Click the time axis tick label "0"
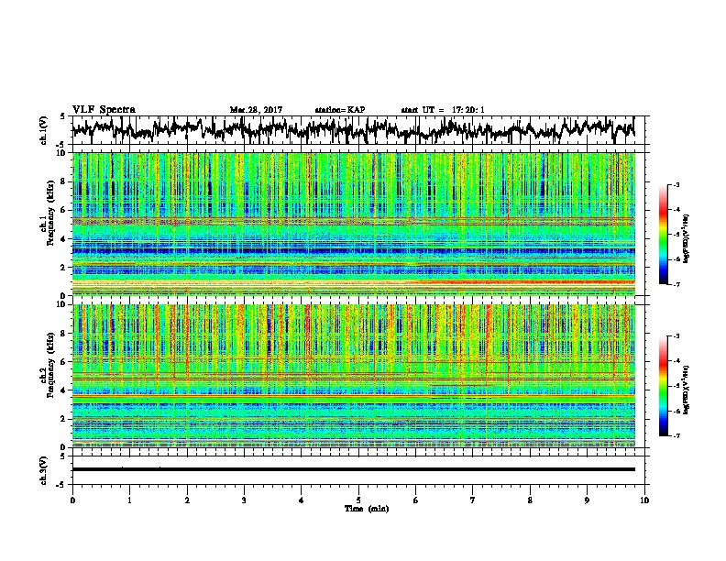This screenshot has height=561, width=726. pos(72,500)
